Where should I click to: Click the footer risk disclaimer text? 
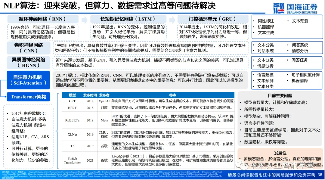click(271, 175)
